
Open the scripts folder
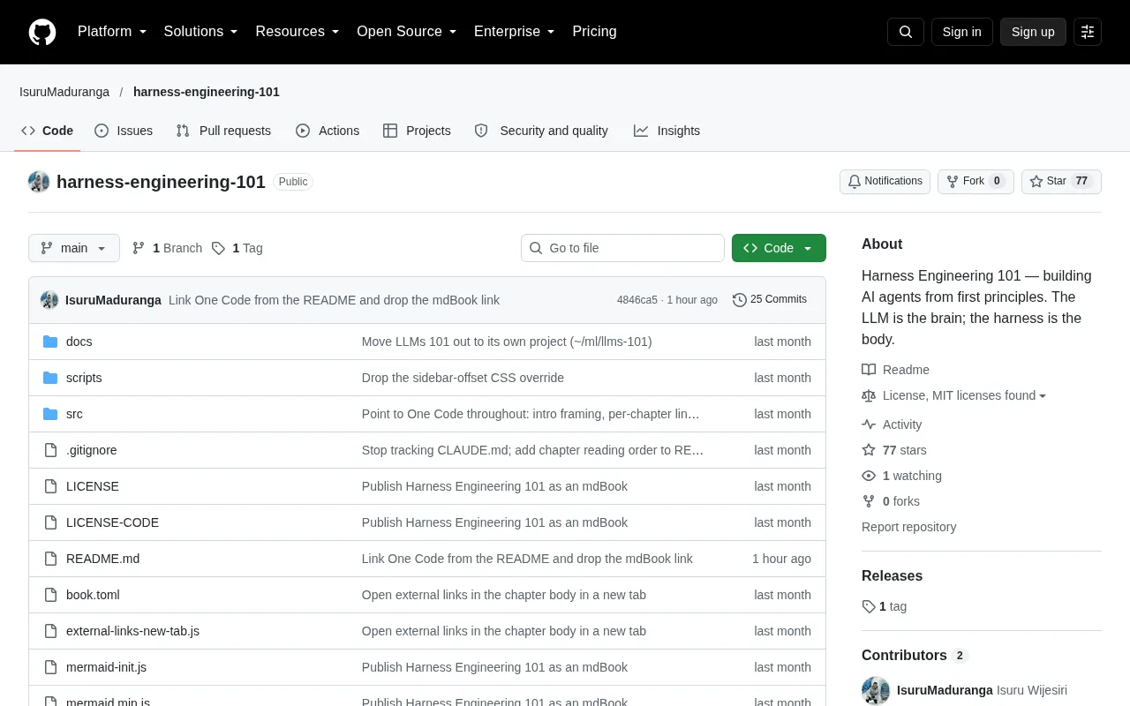click(84, 378)
